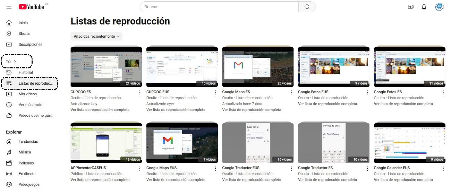Screen dimensions: 451x191
Task: Open the Google Traductor ES playlist thumbnail
Action: coord(334,142)
